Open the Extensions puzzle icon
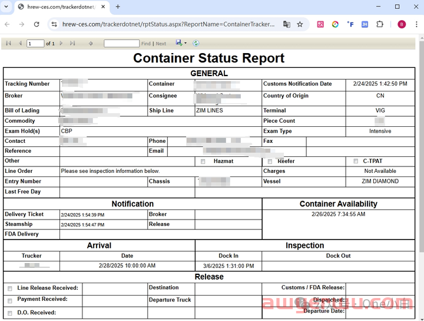This screenshot has width=424, height=321. point(380,24)
